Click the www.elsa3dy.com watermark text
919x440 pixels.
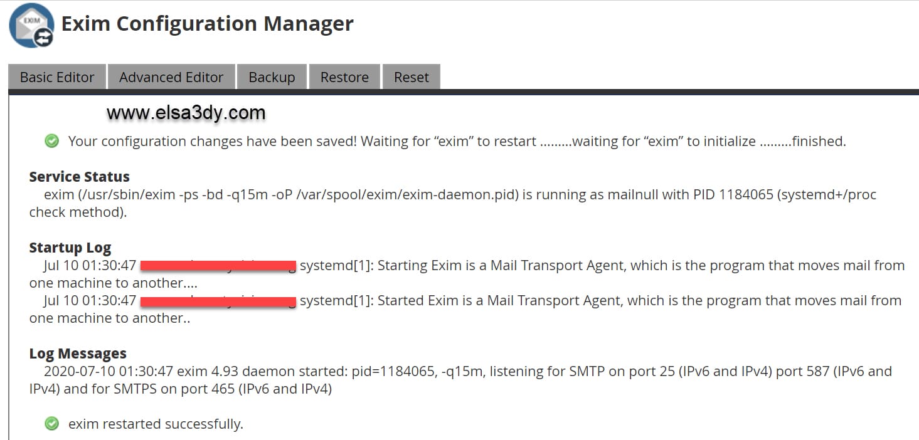coord(186,113)
